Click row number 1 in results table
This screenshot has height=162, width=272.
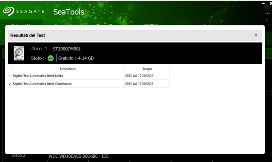10,76
